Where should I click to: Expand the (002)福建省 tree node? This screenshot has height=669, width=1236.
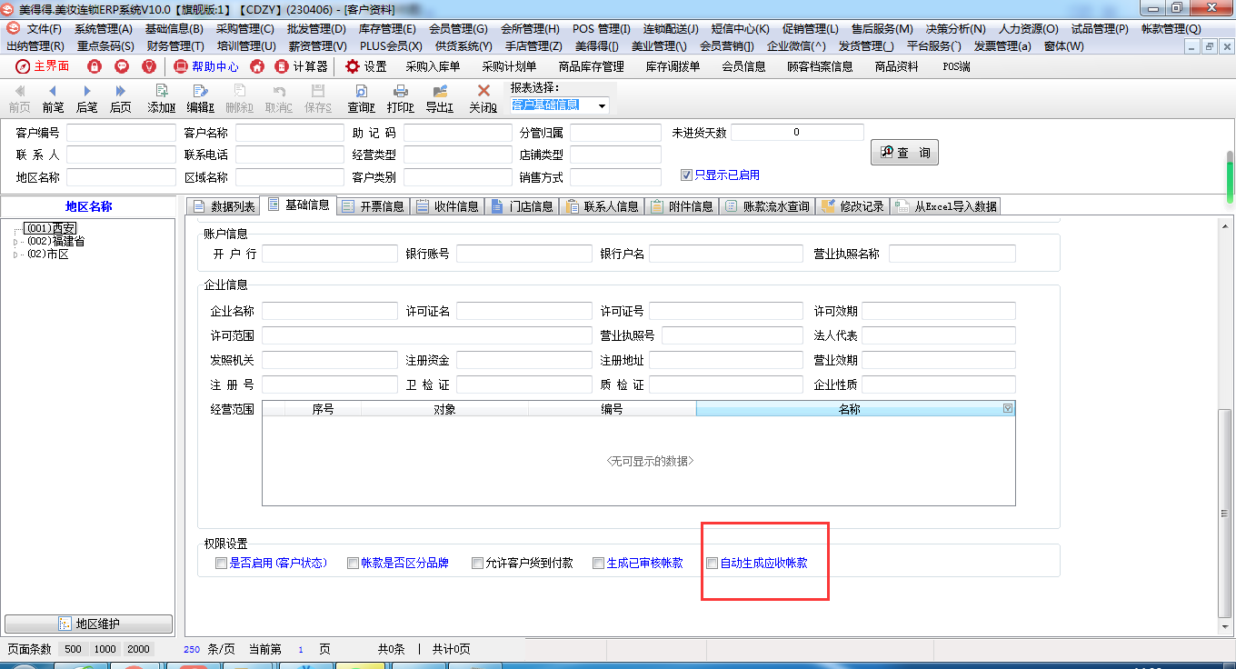tap(15, 242)
